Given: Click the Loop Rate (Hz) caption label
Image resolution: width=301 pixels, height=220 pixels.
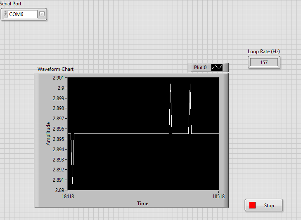Looking at the screenshot, I should tap(263, 51).
